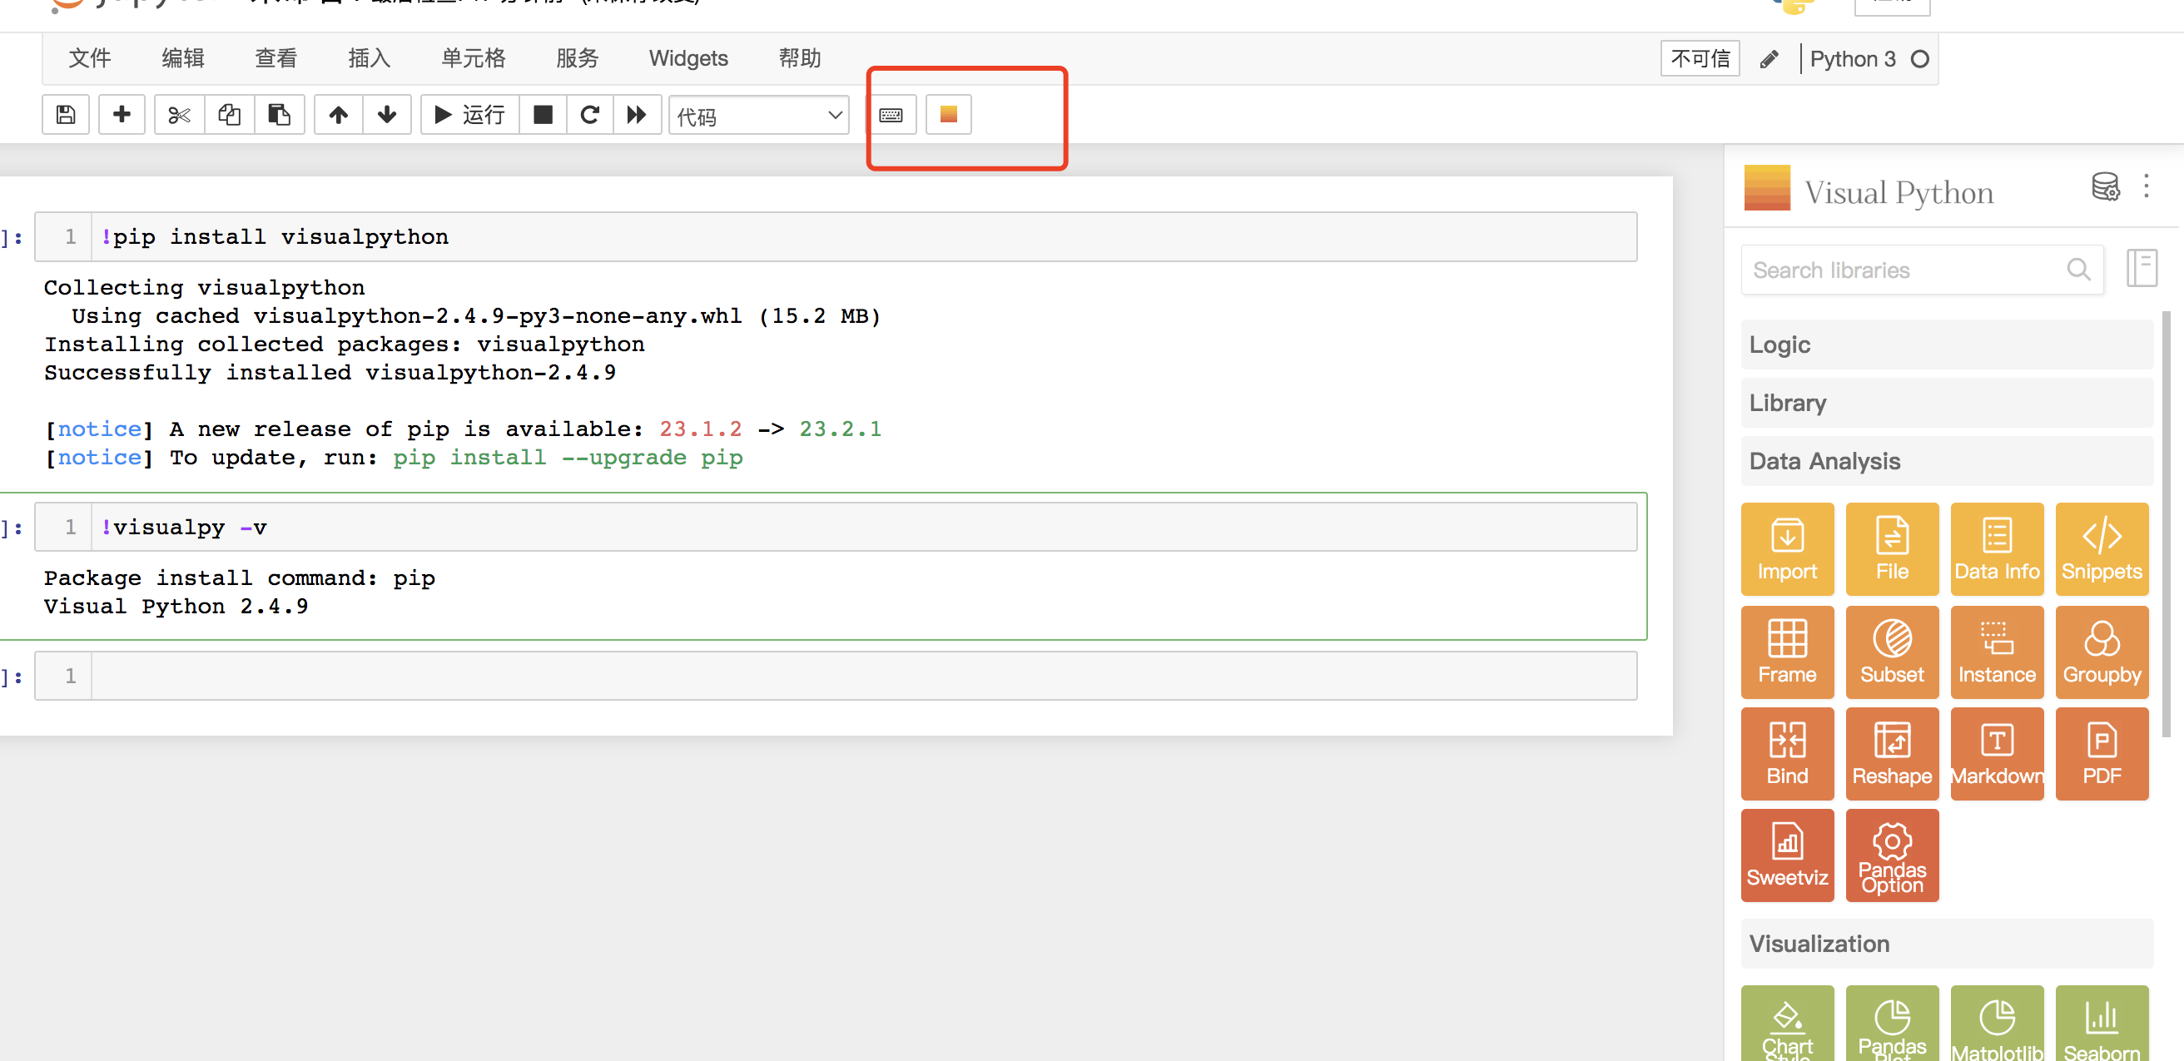Interrupt the kernel with stop icon
The height and width of the screenshot is (1061, 2184).
543,114
